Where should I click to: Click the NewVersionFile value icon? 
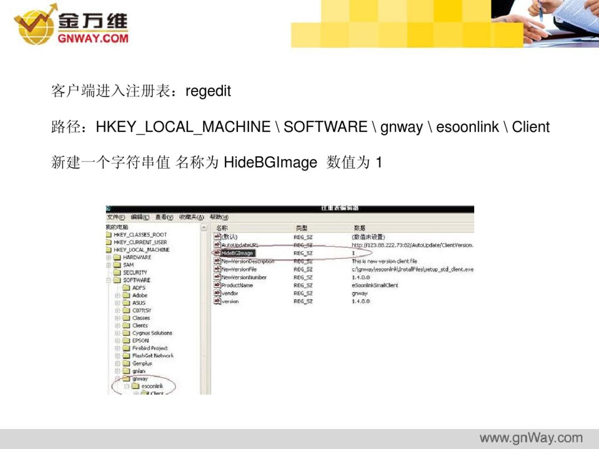coord(217,269)
